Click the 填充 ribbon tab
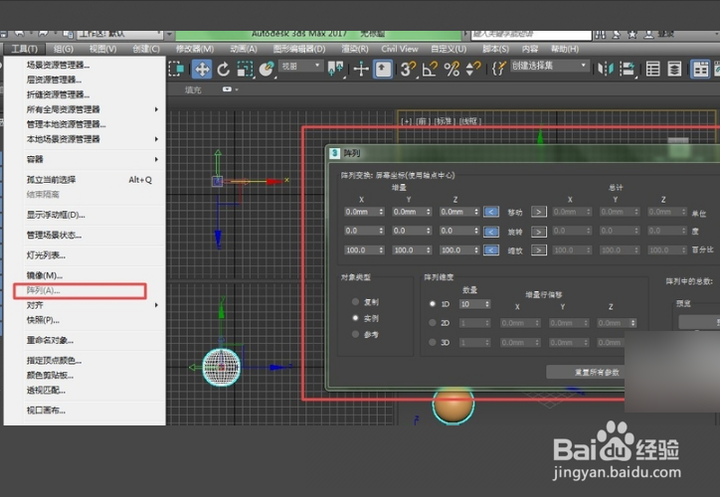This screenshot has height=497, width=720. (x=193, y=89)
